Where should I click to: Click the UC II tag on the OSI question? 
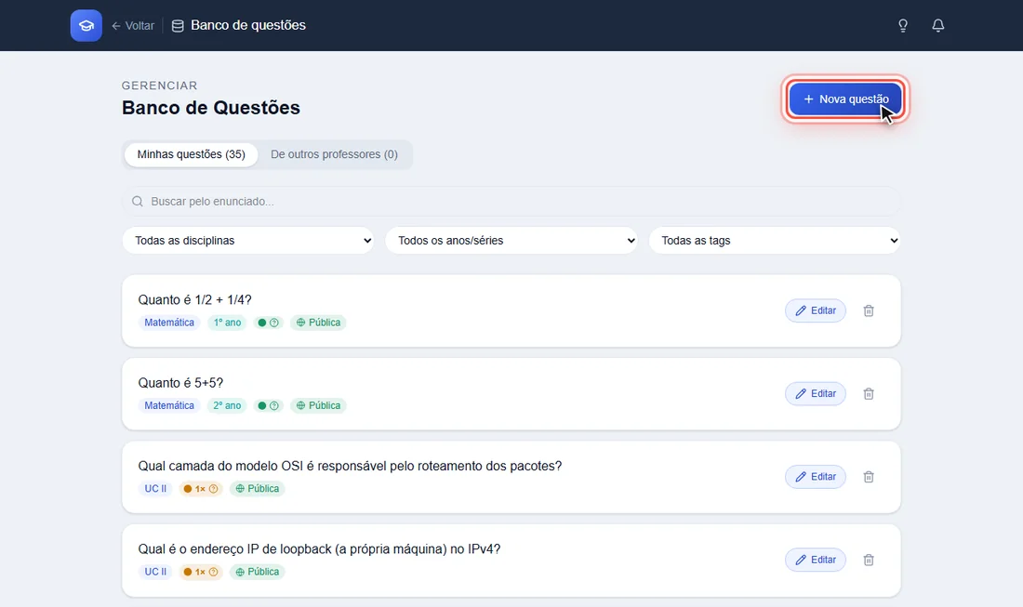pyautogui.click(x=155, y=488)
